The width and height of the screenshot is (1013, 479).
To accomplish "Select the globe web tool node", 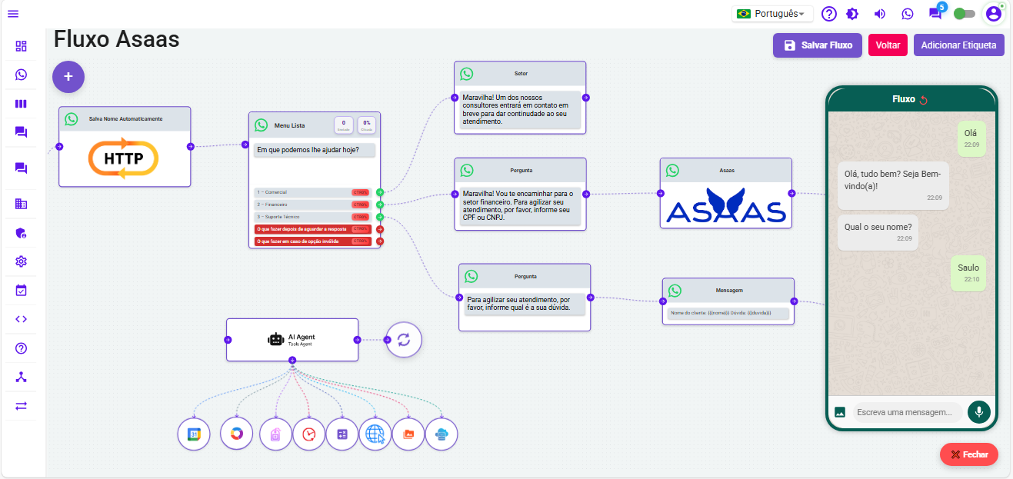I will [x=375, y=434].
